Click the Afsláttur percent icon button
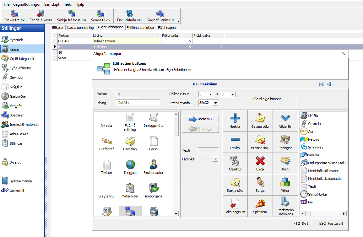 click(235, 161)
